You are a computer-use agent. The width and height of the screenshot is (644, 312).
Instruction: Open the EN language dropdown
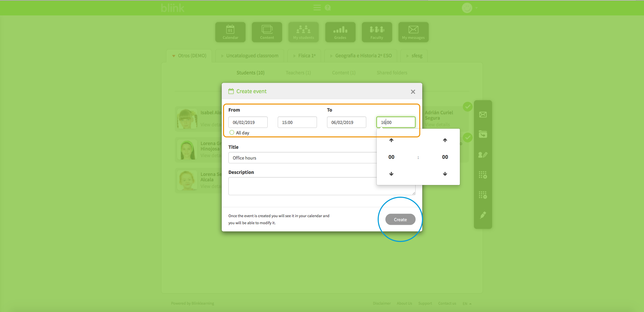point(467,304)
